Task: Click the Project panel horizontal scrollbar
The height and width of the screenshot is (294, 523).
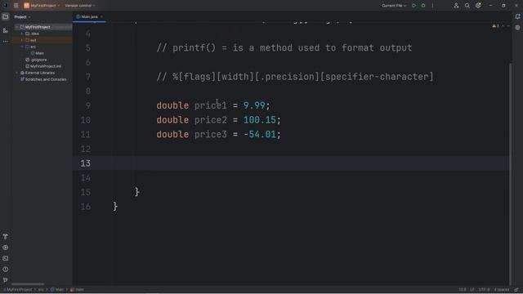Action: (x=28, y=284)
